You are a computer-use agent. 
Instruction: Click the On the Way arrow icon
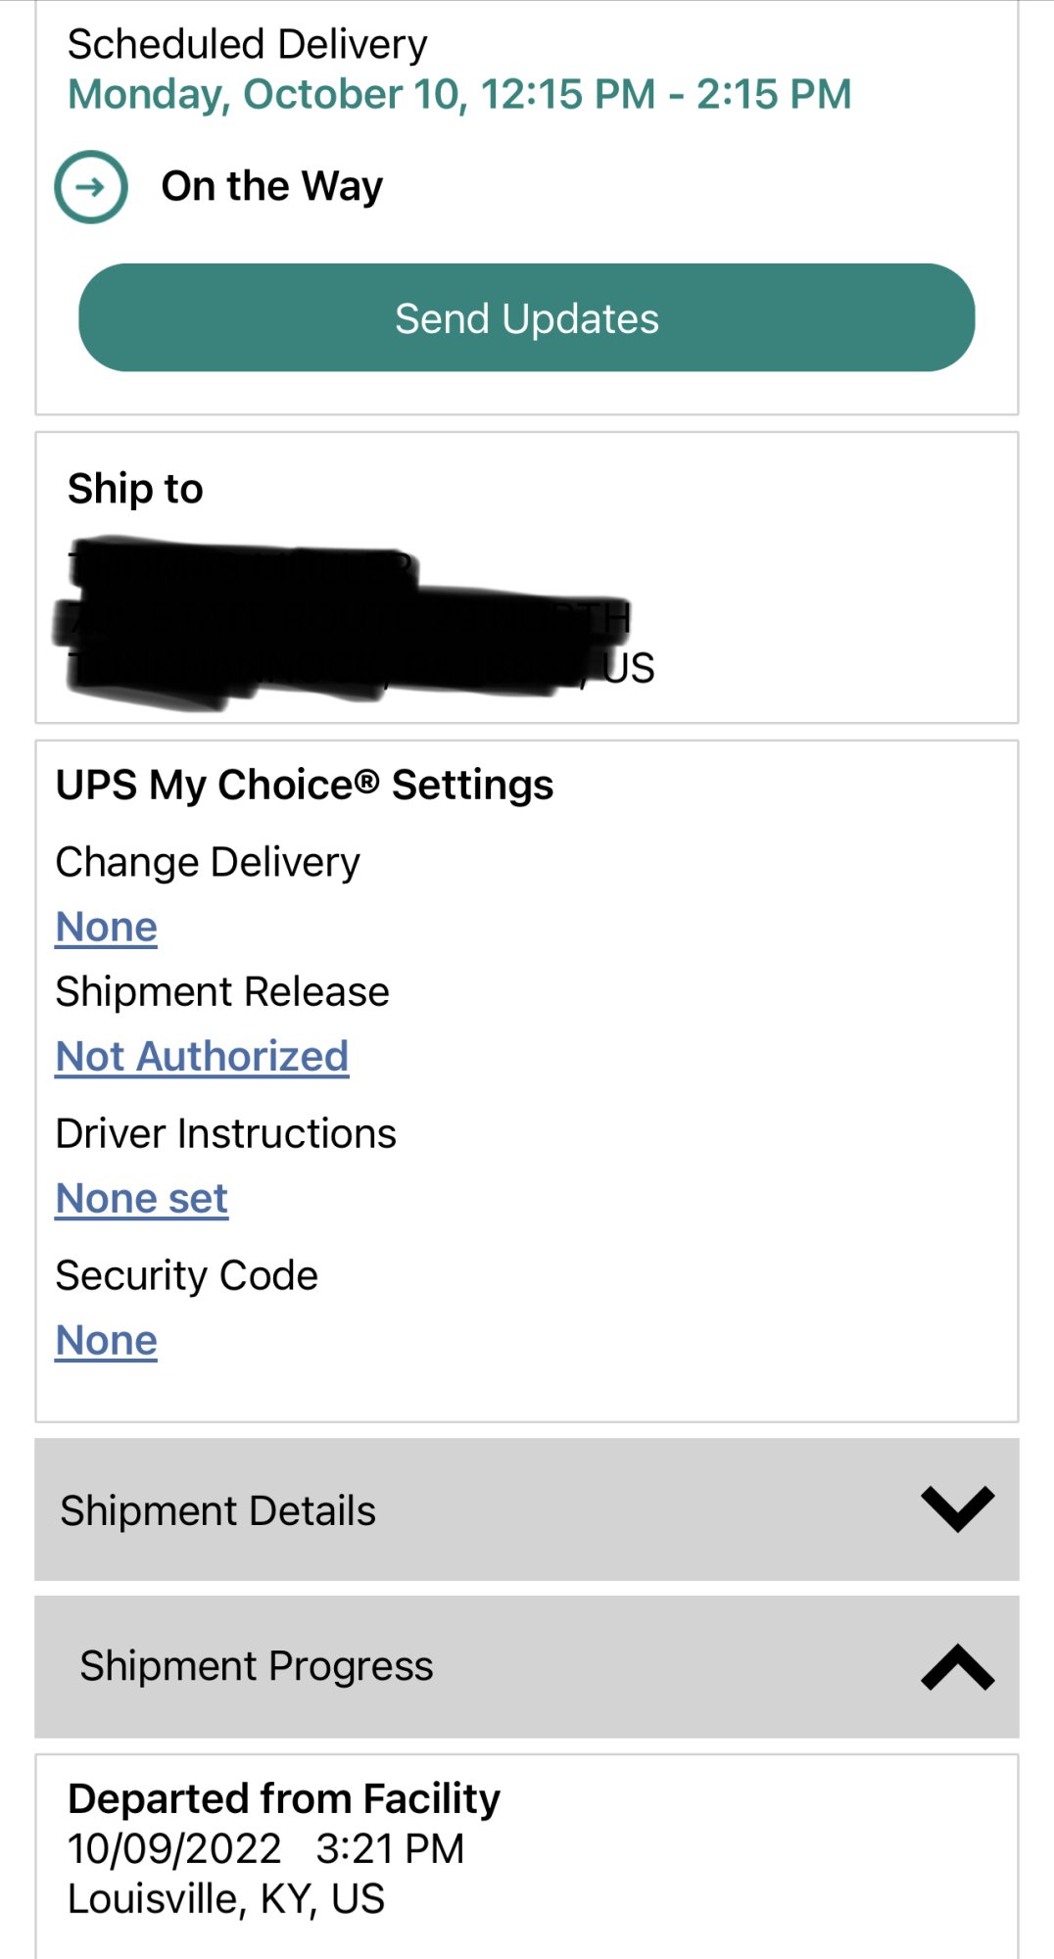[91, 187]
